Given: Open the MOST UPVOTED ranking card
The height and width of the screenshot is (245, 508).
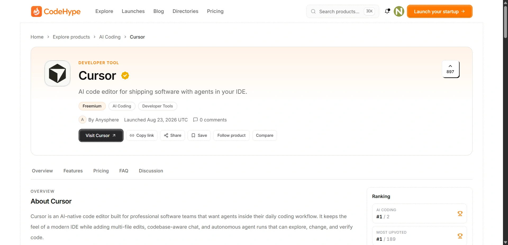Looking at the screenshot, I should coord(419,236).
